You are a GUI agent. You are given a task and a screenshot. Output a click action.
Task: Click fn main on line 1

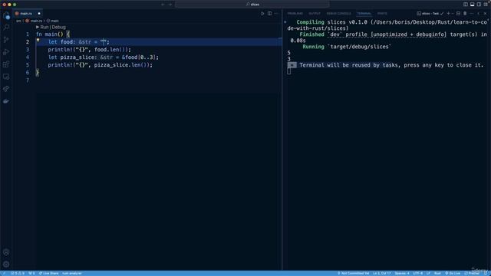(x=50, y=34)
